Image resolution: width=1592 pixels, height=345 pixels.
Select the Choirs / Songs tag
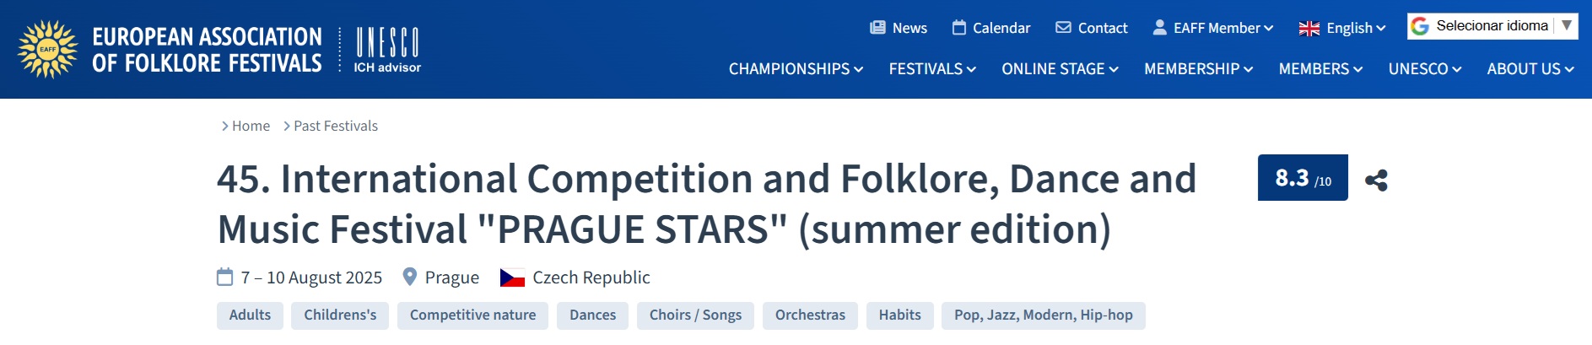695,315
